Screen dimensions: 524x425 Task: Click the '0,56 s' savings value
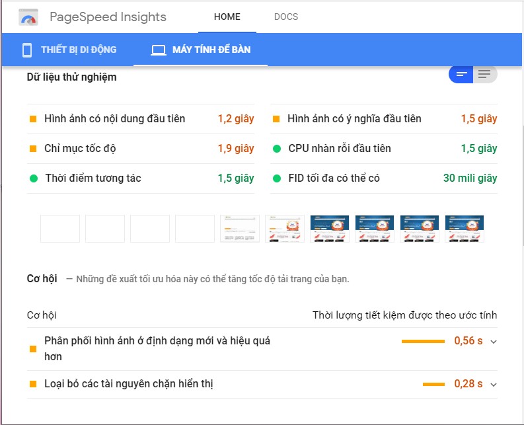(468, 341)
